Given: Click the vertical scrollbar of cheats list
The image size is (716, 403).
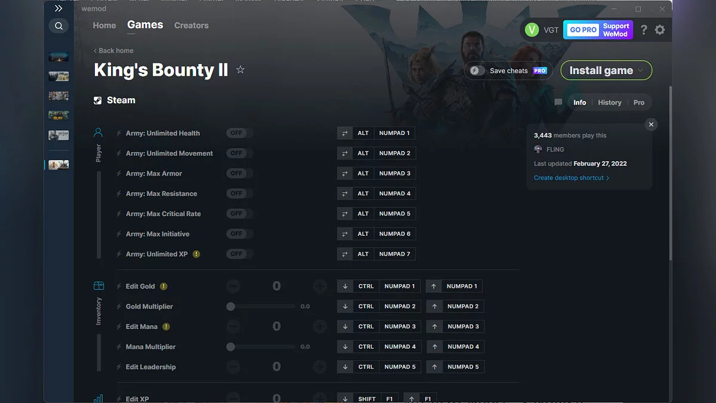Looking at the screenshot, I should pyautogui.click(x=671, y=173).
